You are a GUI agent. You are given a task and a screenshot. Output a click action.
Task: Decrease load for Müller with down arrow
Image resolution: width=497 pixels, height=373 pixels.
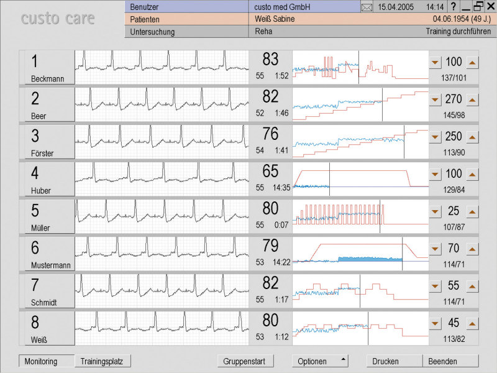point(435,212)
